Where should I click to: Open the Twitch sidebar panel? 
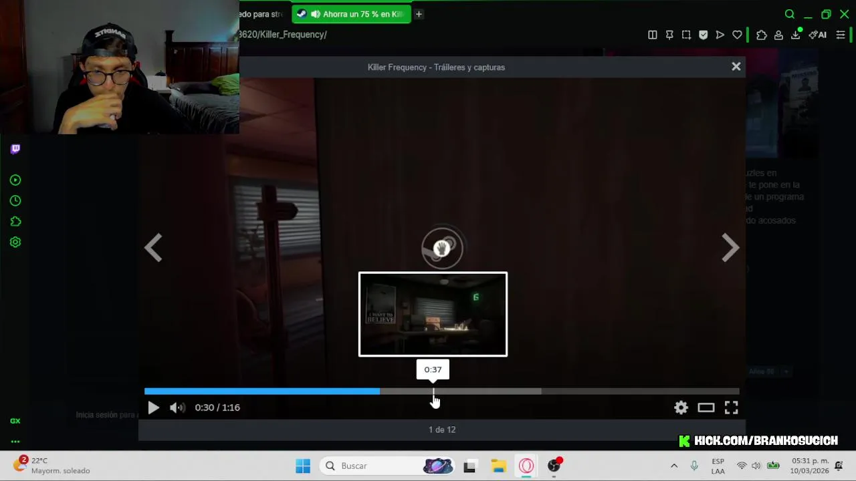(x=15, y=149)
